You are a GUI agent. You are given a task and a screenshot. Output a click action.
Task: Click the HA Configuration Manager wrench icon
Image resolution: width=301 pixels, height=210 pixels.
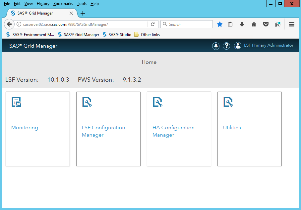coord(157,102)
